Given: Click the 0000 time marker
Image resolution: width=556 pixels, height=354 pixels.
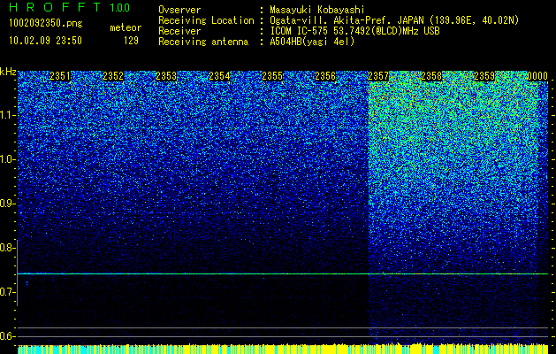Looking at the screenshot, I should point(537,76).
